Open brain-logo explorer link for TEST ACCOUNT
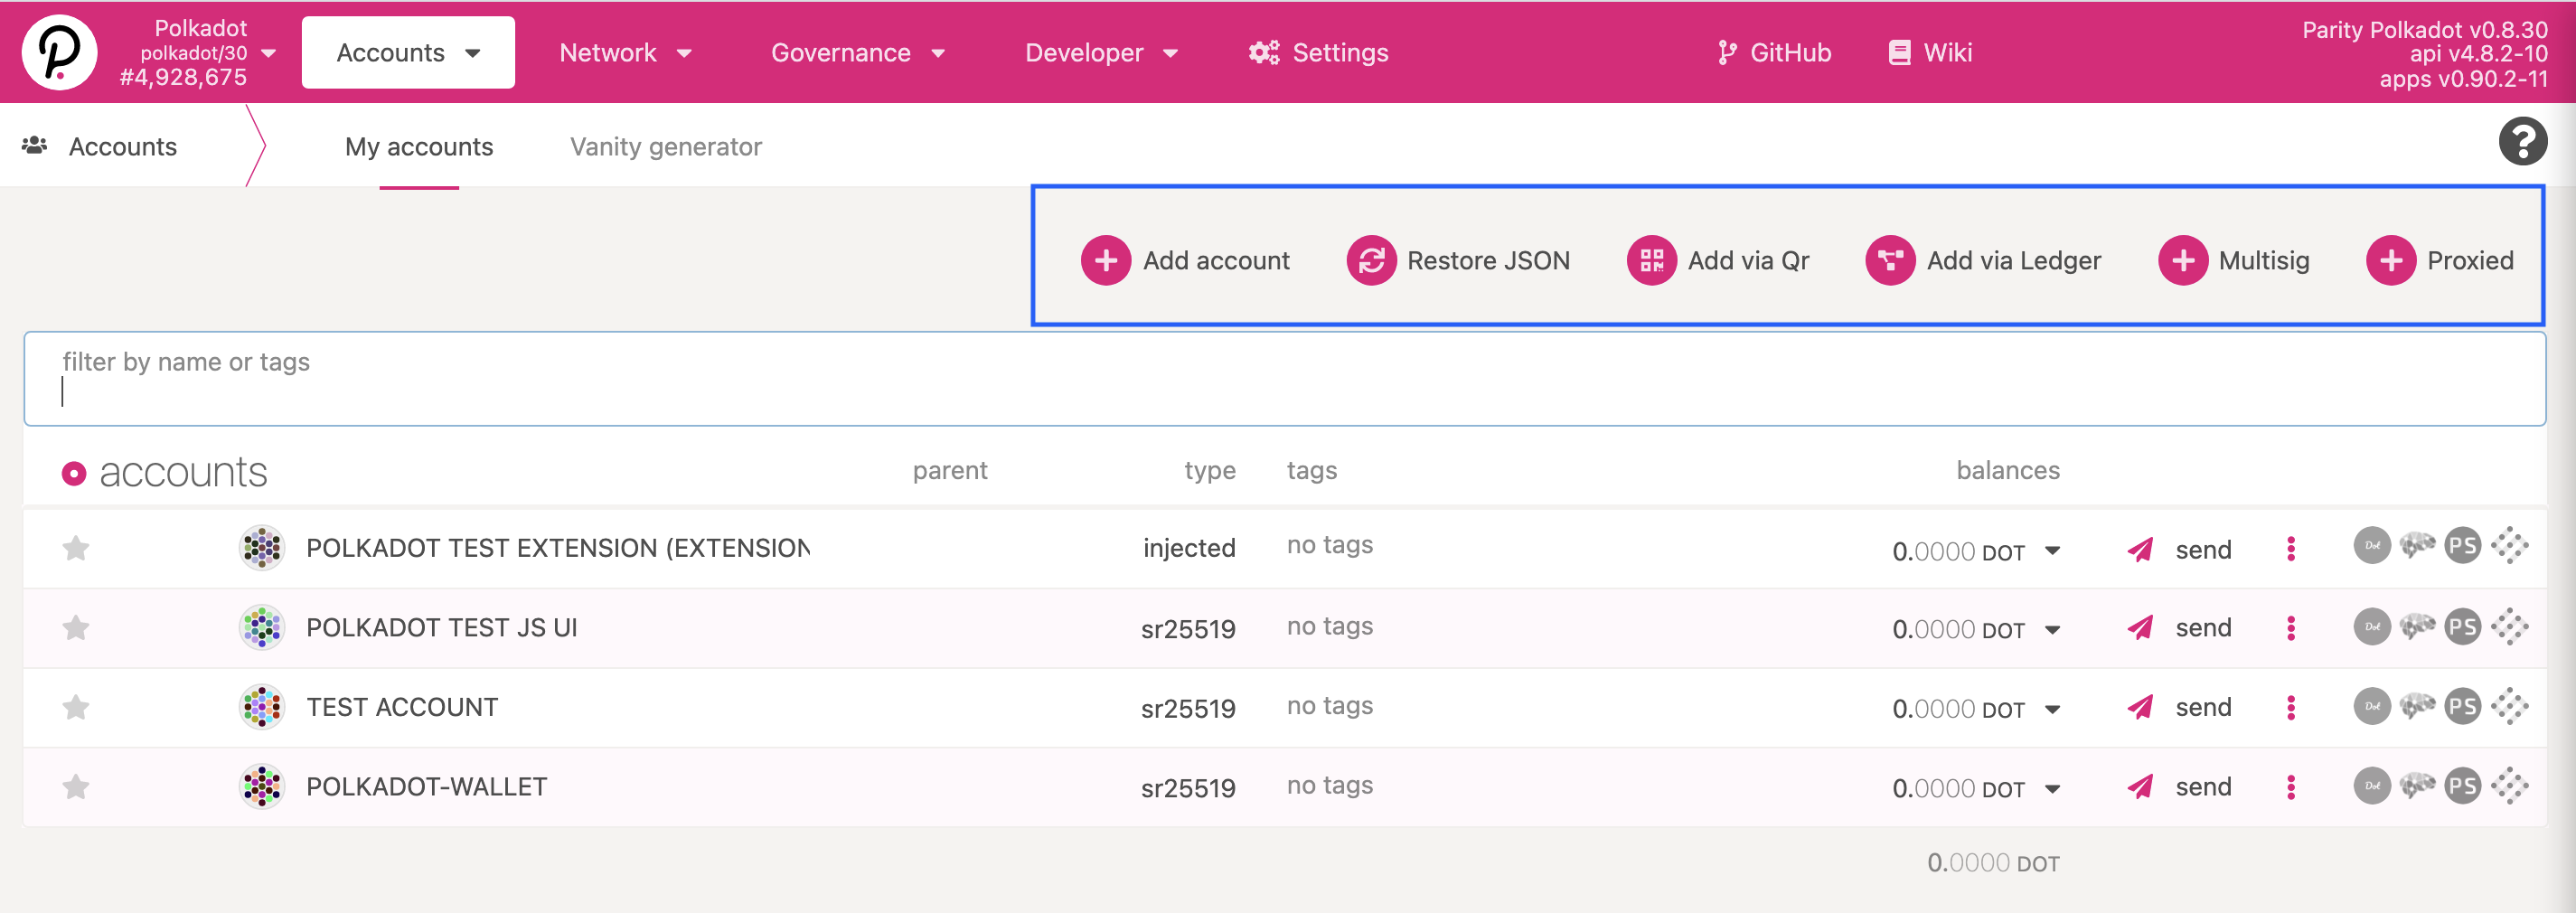The height and width of the screenshot is (913, 2576). 2417,706
